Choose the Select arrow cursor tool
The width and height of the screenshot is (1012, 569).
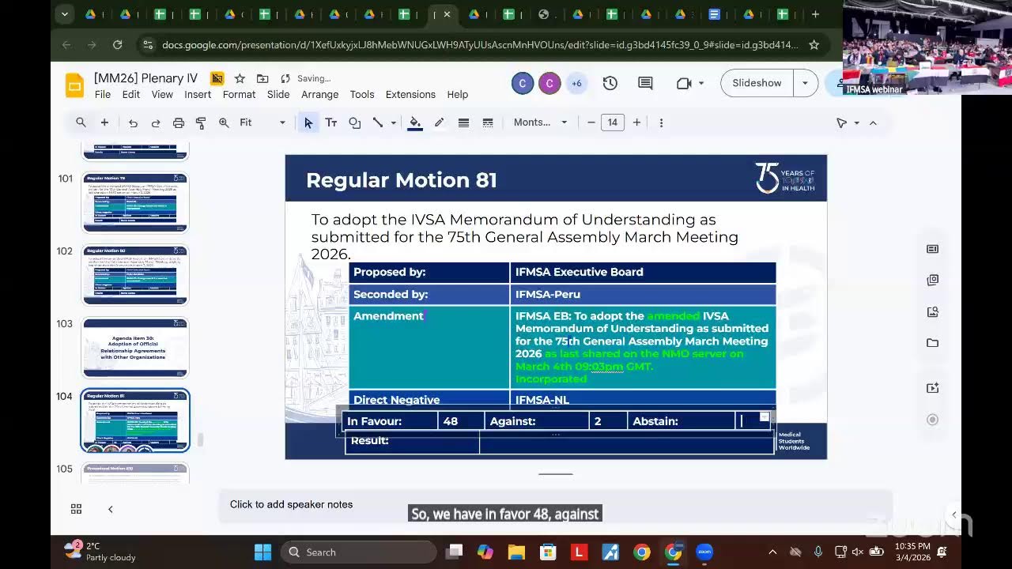308,122
